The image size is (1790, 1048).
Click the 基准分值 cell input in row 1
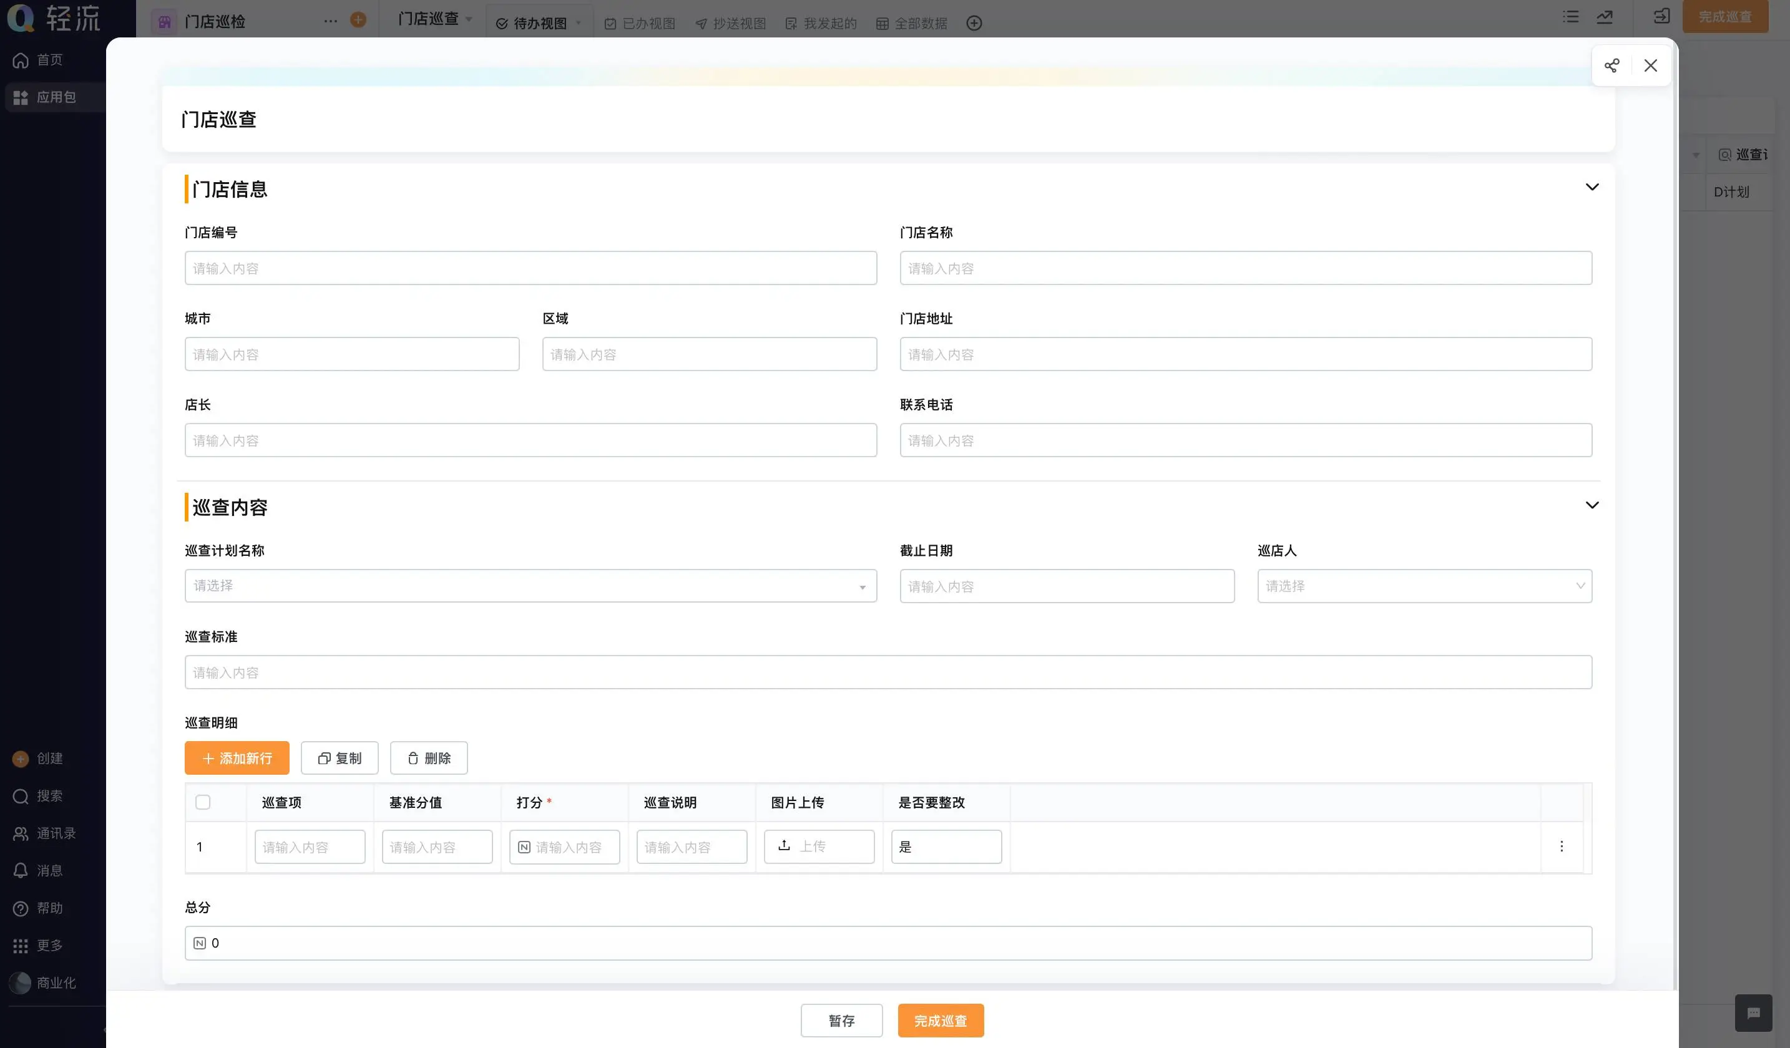(x=437, y=847)
